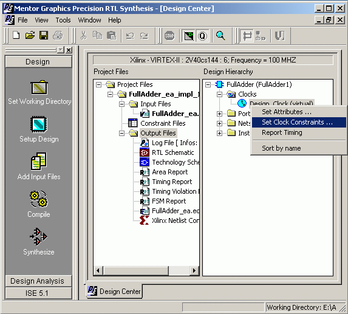Open the Log File entry

pos(169,143)
